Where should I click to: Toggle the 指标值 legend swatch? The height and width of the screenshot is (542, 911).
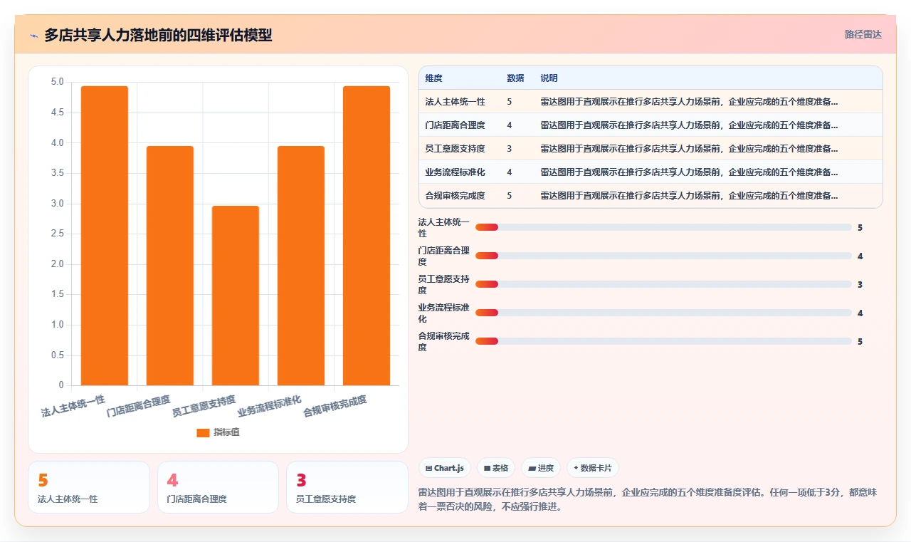203,432
